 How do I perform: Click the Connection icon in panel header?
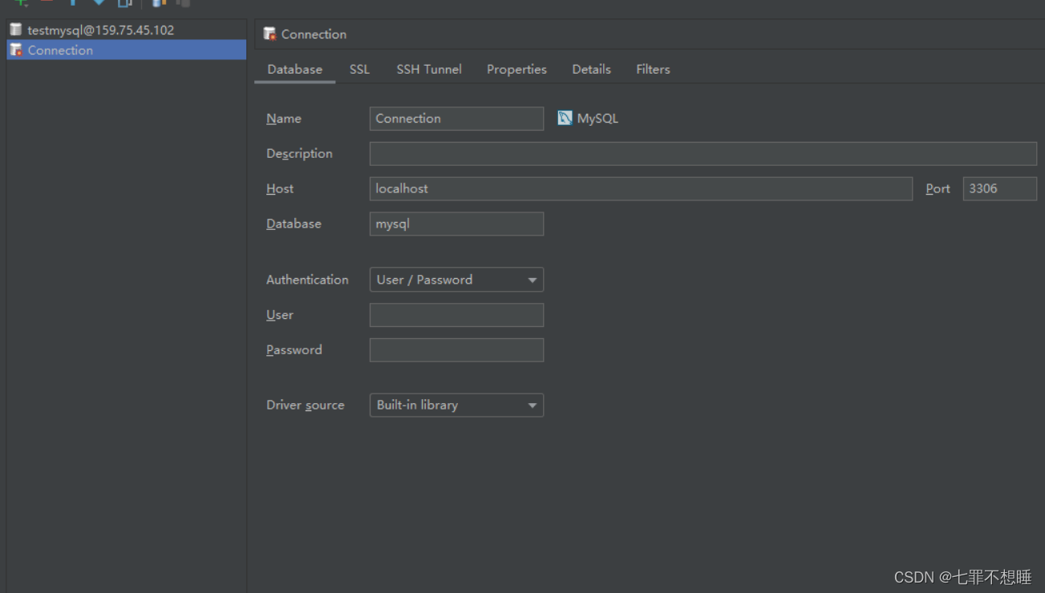tap(270, 34)
